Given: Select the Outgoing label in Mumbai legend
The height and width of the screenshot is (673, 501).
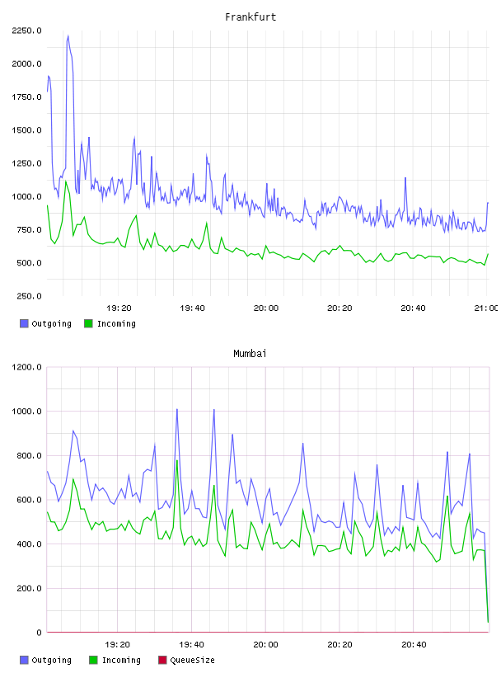Looking at the screenshot, I should pyautogui.click(x=51, y=661).
